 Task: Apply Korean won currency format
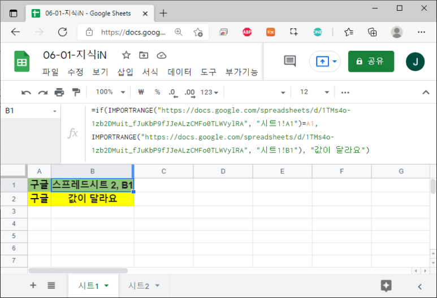141,92
